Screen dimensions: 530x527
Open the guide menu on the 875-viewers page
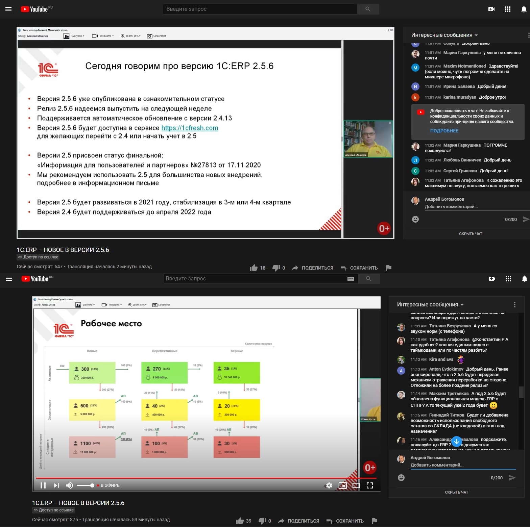pos(9,279)
